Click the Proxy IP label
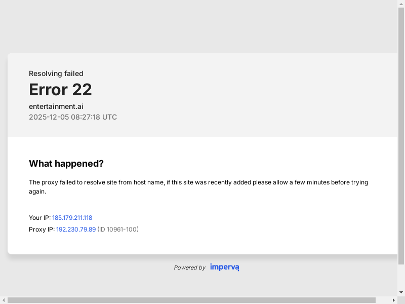Viewport: 405px width, 304px height. click(42, 230)
